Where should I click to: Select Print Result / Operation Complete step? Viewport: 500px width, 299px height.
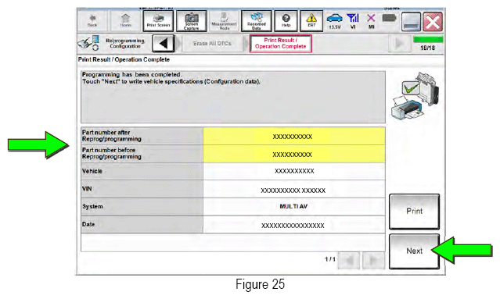281,44
